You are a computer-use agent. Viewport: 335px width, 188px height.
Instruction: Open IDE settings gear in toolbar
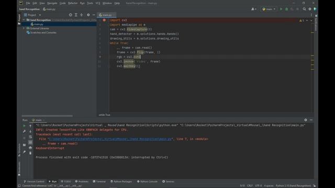pos(310,9)
